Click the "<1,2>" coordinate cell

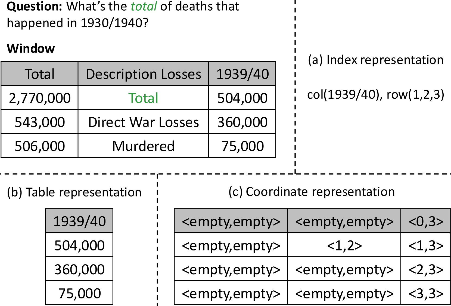tap(344, 245)
